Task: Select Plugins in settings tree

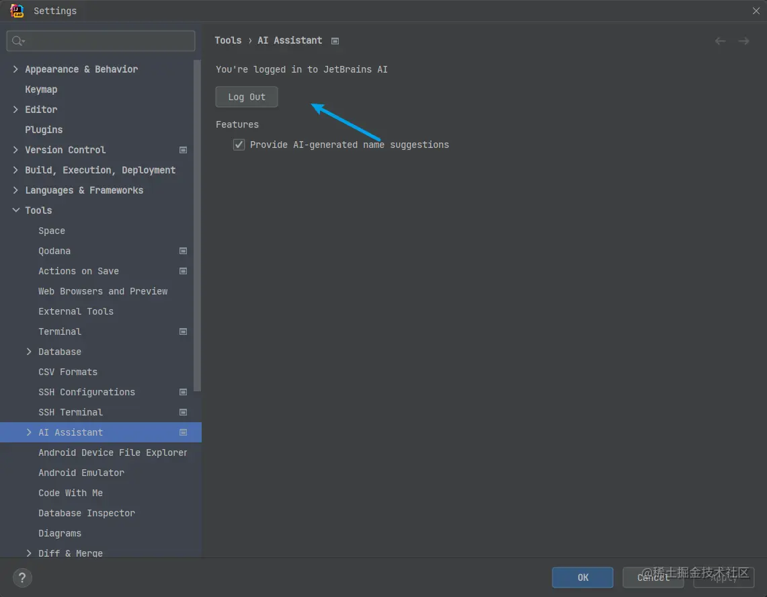Action: coord(44,130)
